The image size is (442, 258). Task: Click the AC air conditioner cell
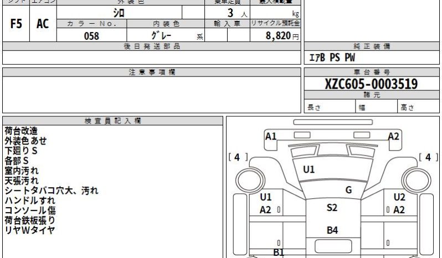coord(43,24)
